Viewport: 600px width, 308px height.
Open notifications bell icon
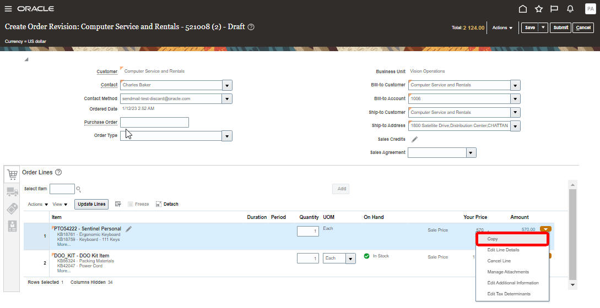pyautogui.click(x=570, y=9)
